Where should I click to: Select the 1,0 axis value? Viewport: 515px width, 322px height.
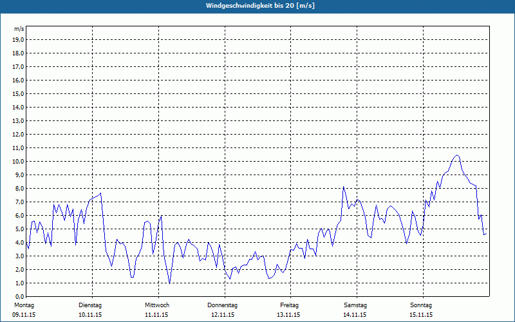click(x=19, y=283)
